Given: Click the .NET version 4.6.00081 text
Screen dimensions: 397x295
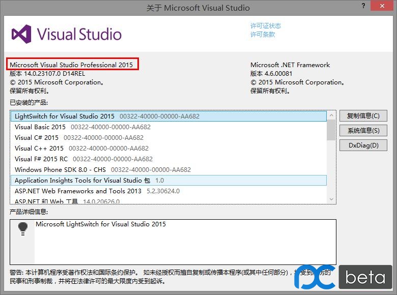Looking at the screenshot, I should pos(271,74).
